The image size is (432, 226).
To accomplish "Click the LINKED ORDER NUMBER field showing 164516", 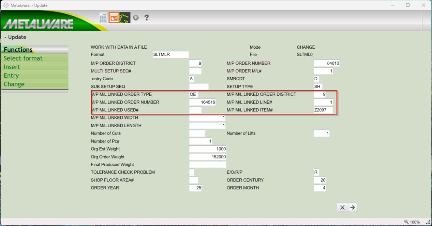I will click(203, 102).
